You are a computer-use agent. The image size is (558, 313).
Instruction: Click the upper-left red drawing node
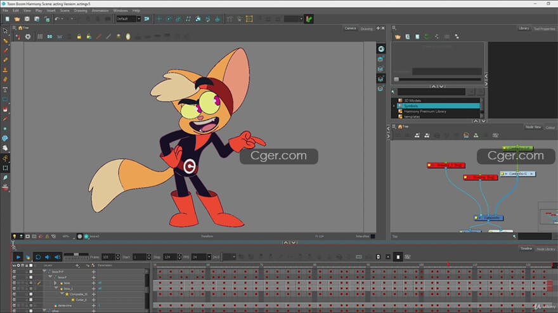click(446, 165)
